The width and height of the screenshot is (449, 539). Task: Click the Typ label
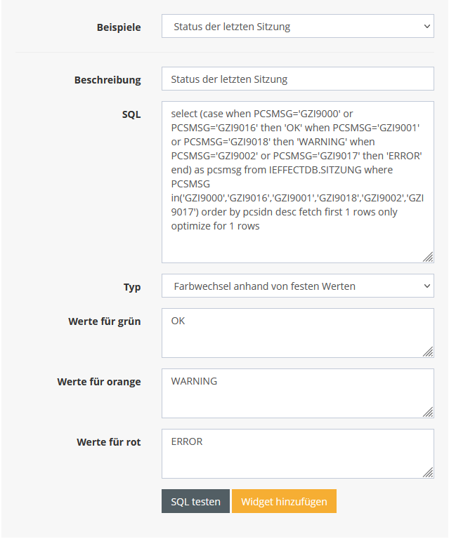pyautogui.click(x=132, y=287)
